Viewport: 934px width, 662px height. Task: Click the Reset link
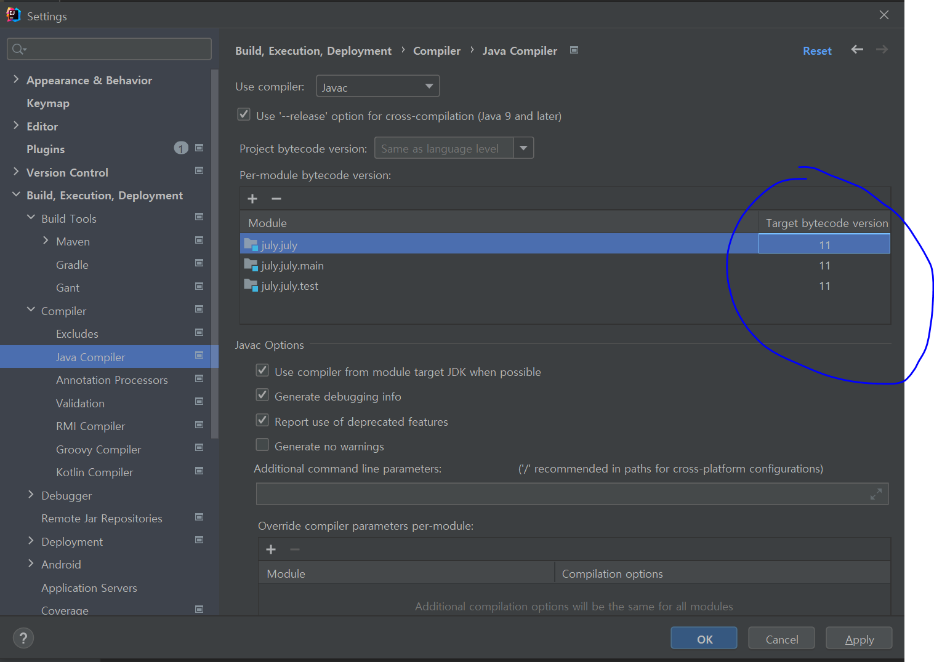coord(817,51)
